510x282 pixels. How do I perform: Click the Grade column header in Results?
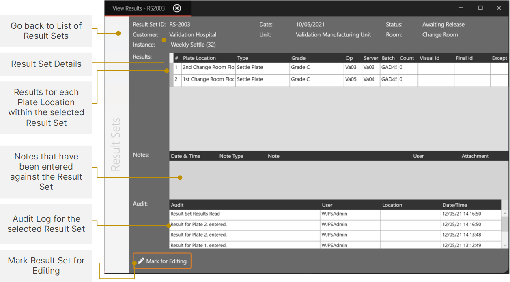298,58
